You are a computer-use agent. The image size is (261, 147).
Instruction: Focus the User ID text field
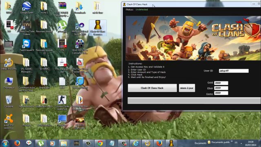pyautogui.click(x=234, y=71)
